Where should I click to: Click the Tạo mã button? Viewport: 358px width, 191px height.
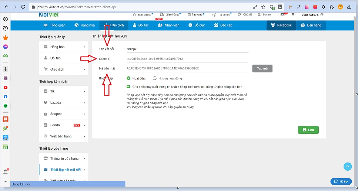262,68
